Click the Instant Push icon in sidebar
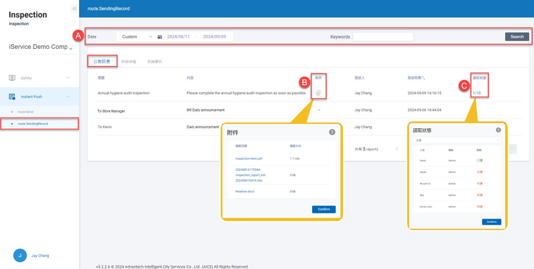Image resolution: width=534 pixels, height=269 pixels. (12, 97)
